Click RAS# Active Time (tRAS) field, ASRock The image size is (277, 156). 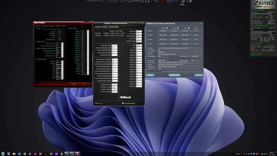click(x=114, y=53)
